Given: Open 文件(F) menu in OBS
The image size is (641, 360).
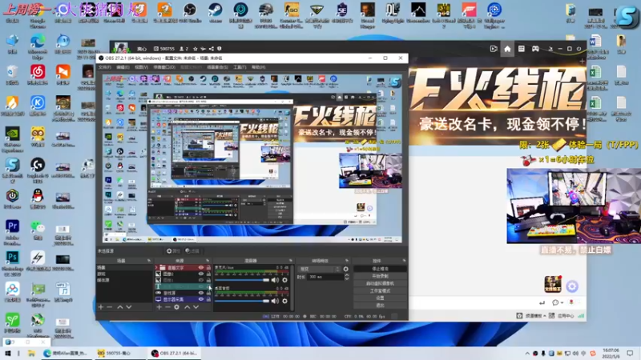Looking at the screenshot, I should (x=105, y=67).
